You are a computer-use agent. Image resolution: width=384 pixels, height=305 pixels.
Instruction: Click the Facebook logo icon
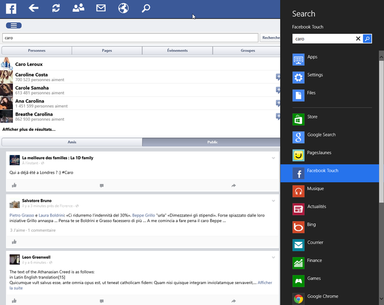[11, 8]
